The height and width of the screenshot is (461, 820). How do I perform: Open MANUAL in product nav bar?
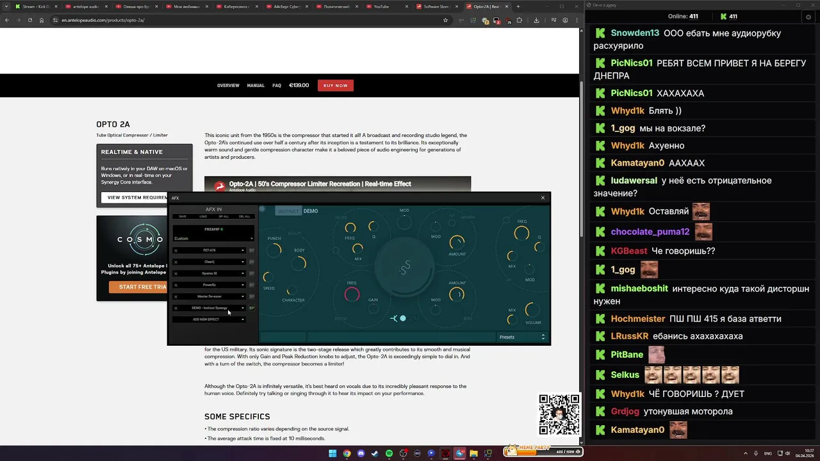coord(256,85)
